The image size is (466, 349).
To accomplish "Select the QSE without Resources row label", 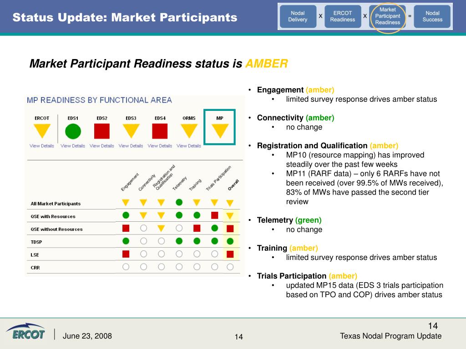I will tap(56, 229).
